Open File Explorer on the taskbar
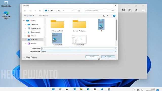Screen dimensions: 162x91 point(81,89)
